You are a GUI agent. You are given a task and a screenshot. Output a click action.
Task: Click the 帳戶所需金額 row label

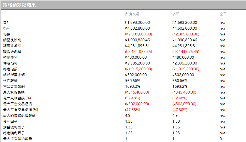(x=14, y=75)
